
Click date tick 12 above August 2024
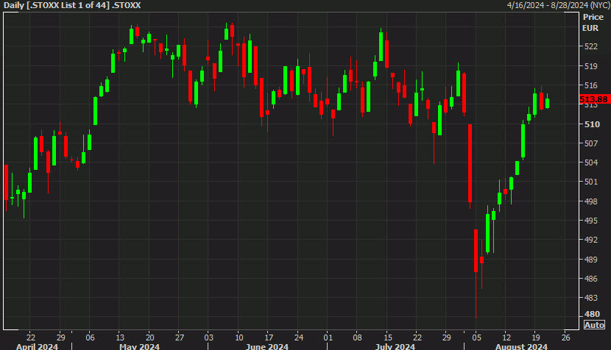click(x=506, y=337)
